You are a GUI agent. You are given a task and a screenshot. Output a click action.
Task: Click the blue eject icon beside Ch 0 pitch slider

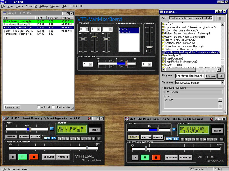click(52, 129)
